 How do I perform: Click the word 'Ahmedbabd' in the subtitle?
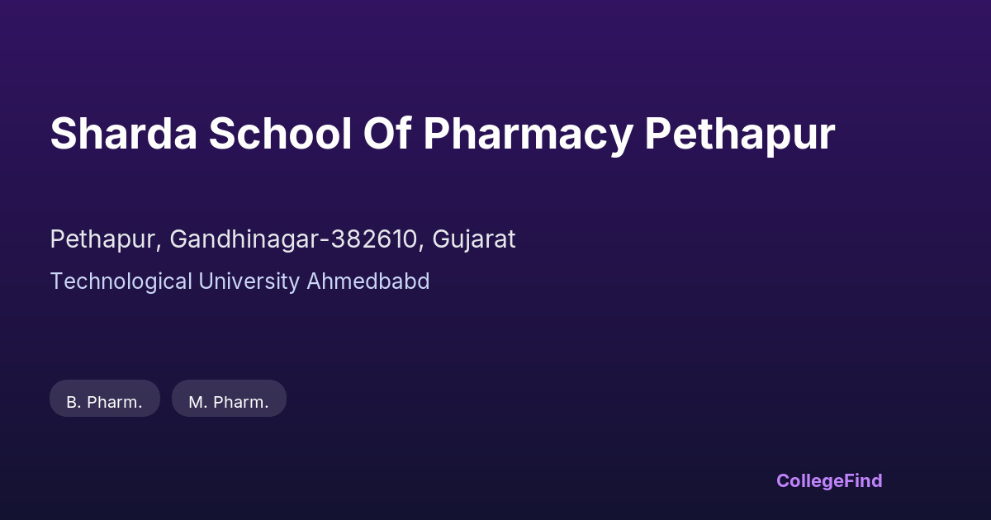(368, 281)
